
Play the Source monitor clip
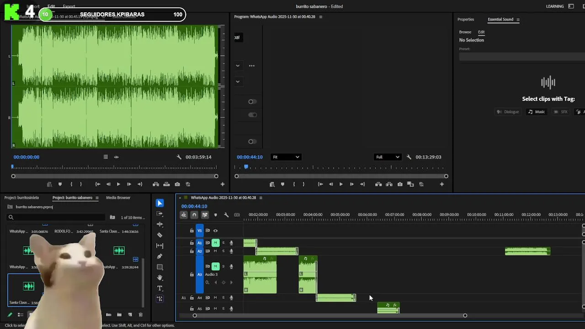[x=118, y=184]
